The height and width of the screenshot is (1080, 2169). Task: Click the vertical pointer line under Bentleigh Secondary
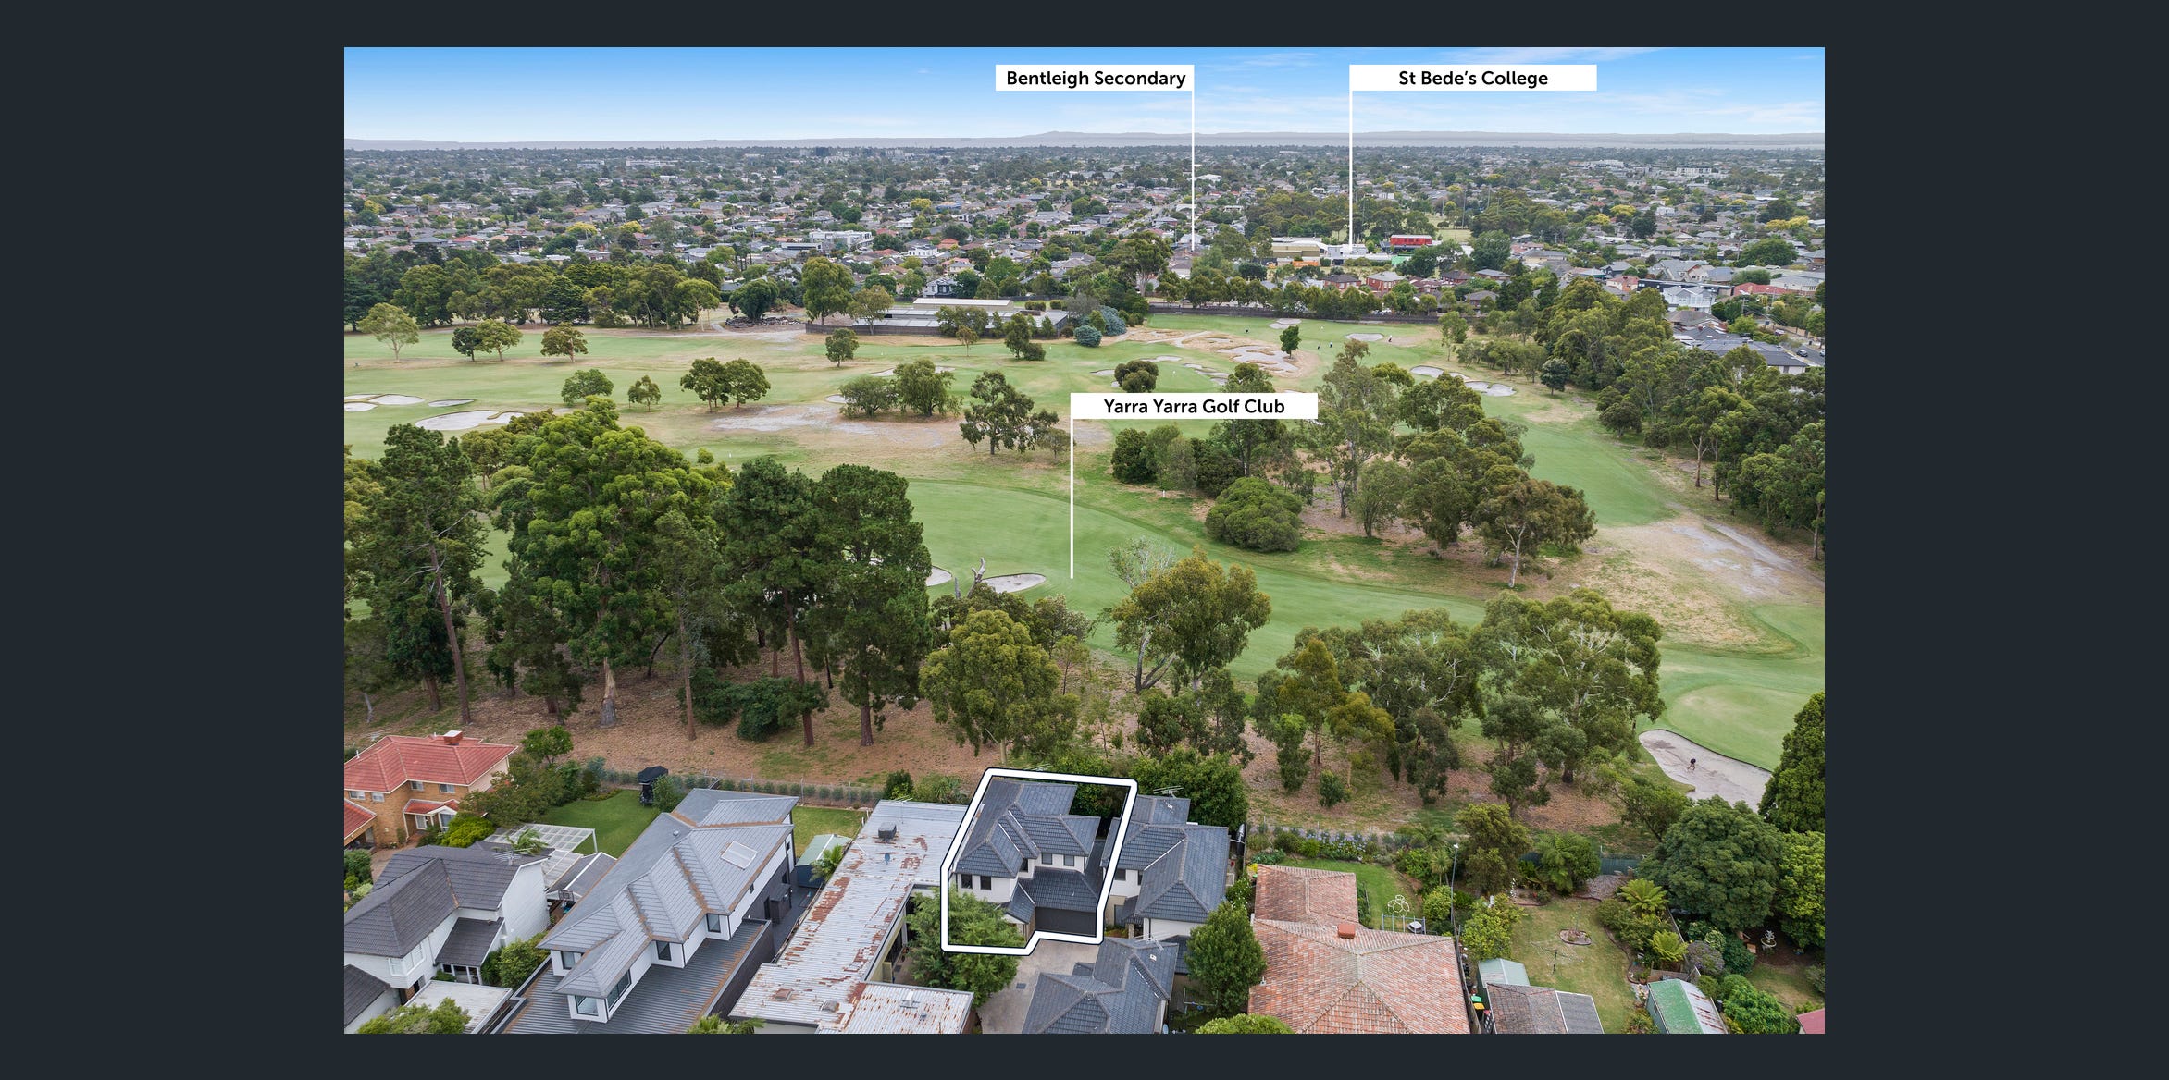1192,166
